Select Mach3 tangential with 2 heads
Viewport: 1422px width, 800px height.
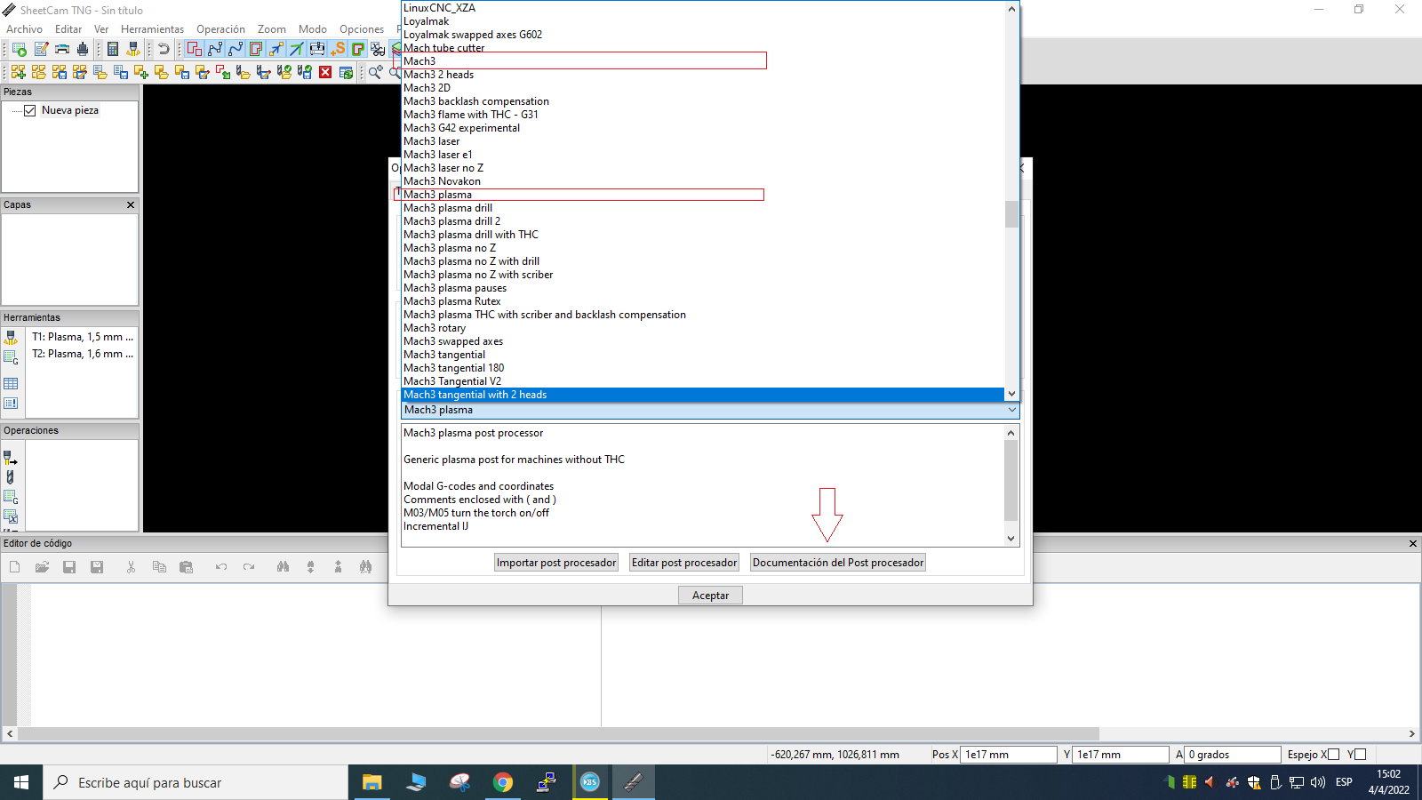(x=702, y=395)
